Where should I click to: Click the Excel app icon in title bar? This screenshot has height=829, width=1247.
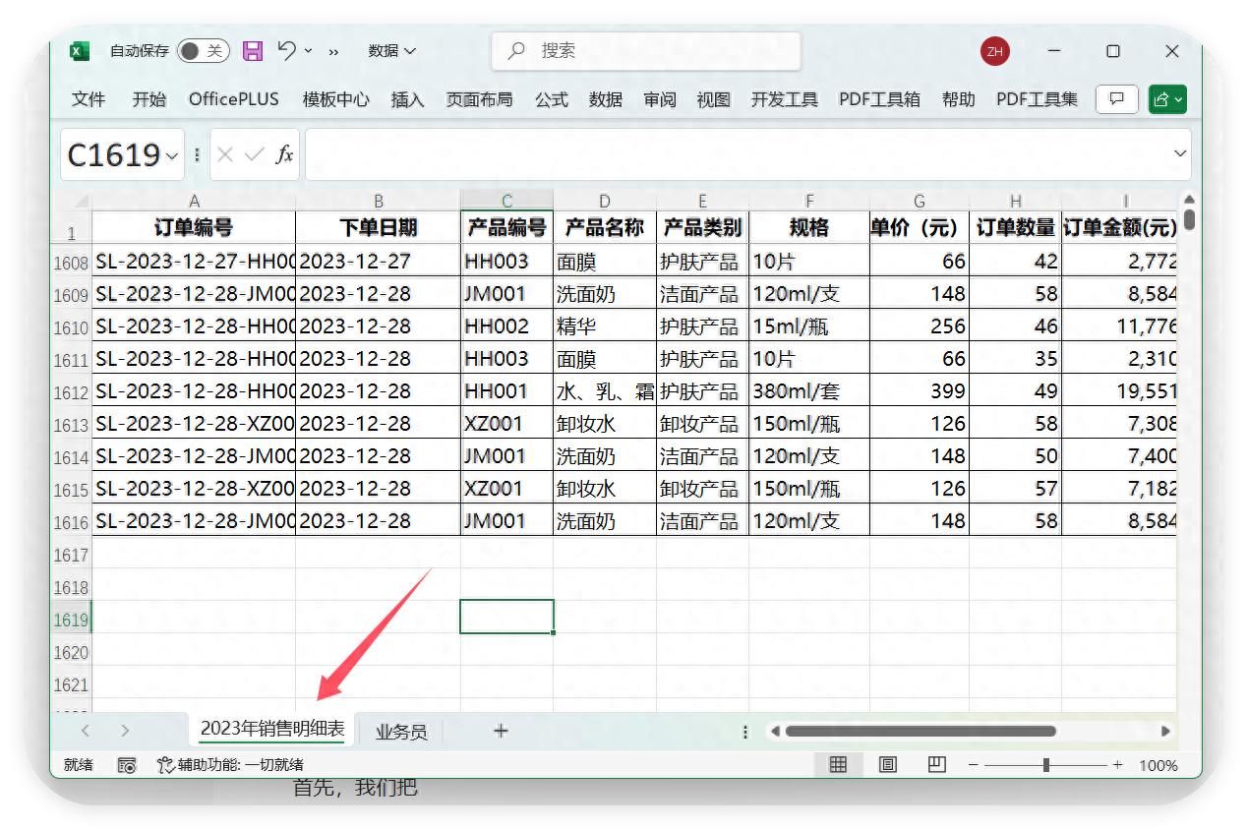pyautogui.click(x=80, y=51)
